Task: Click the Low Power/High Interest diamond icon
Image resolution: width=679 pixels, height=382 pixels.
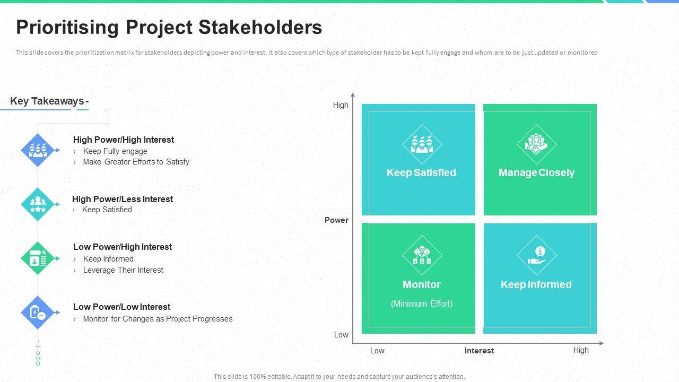Action: tap(38, 258)
